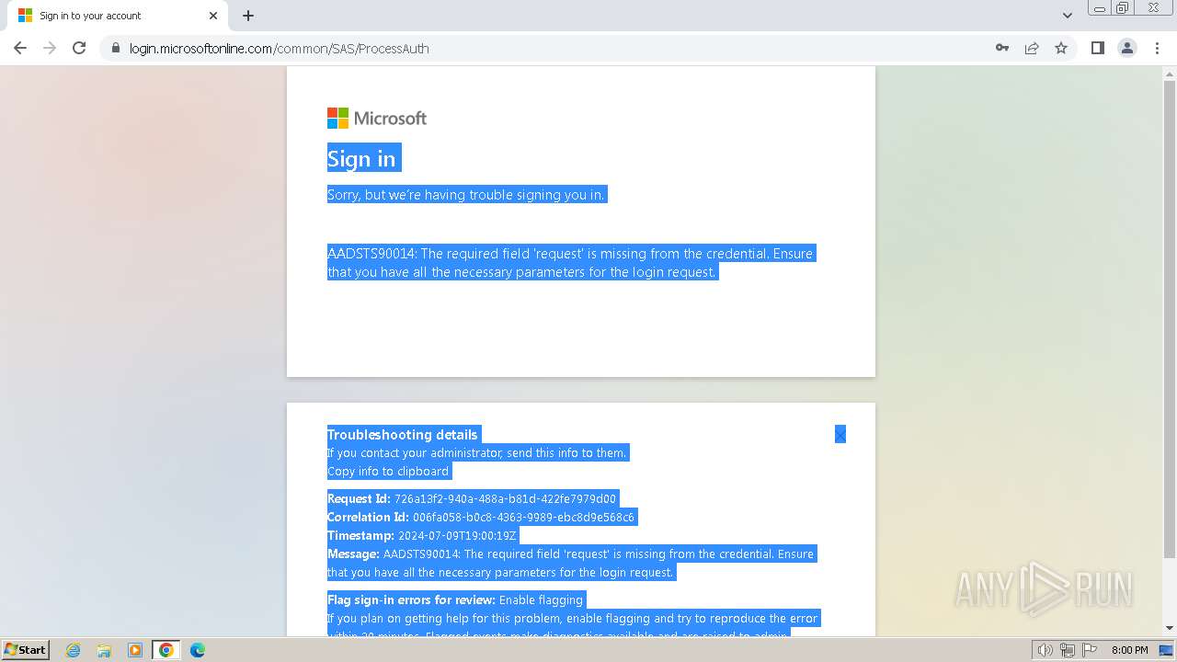Open a new browser tab

click(x=248, y=16)
